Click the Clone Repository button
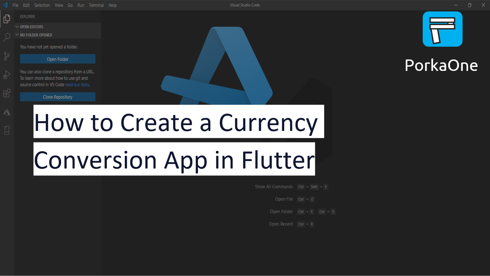Viewport: 490px width, 276px height. pos(58,97)
